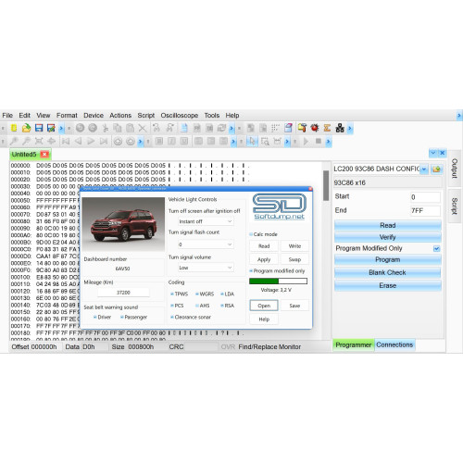This screenshot has height=463, width=463.
Task: Open the Turn signal flash count dropdown
Action: (206, 244)
